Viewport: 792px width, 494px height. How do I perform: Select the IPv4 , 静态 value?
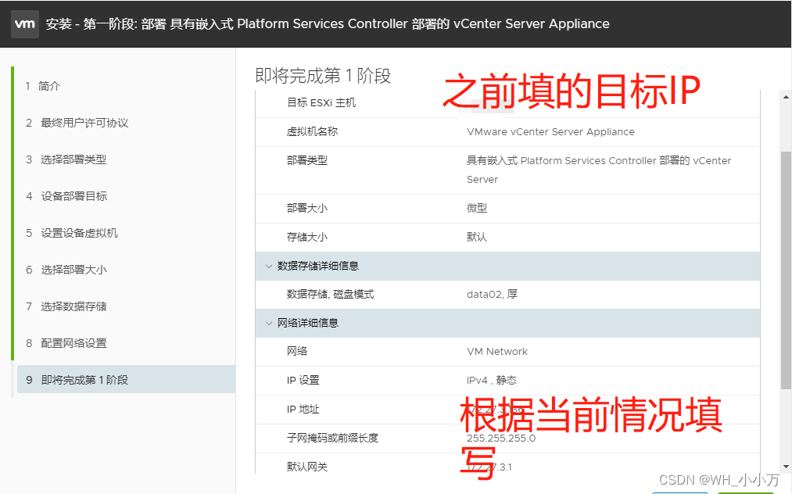(x=492, y=381)
